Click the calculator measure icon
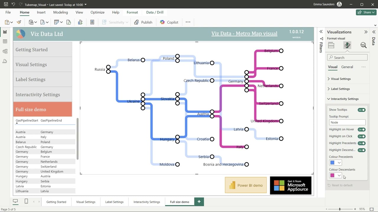This screenshot has width=378, height=212. 92,22
